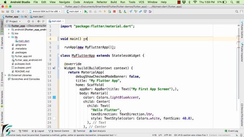This screenshot has width=244, height=137.
Task: Open the Dart Analysis tool window
Action: [98, 131]
